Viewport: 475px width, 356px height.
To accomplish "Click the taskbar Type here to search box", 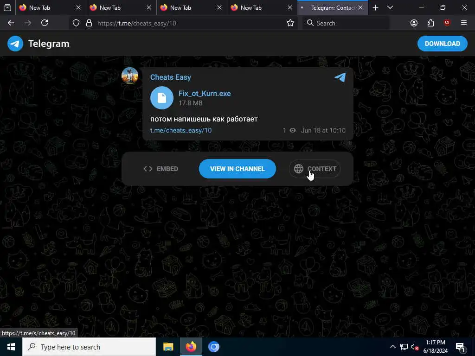I will click(89, 347).
